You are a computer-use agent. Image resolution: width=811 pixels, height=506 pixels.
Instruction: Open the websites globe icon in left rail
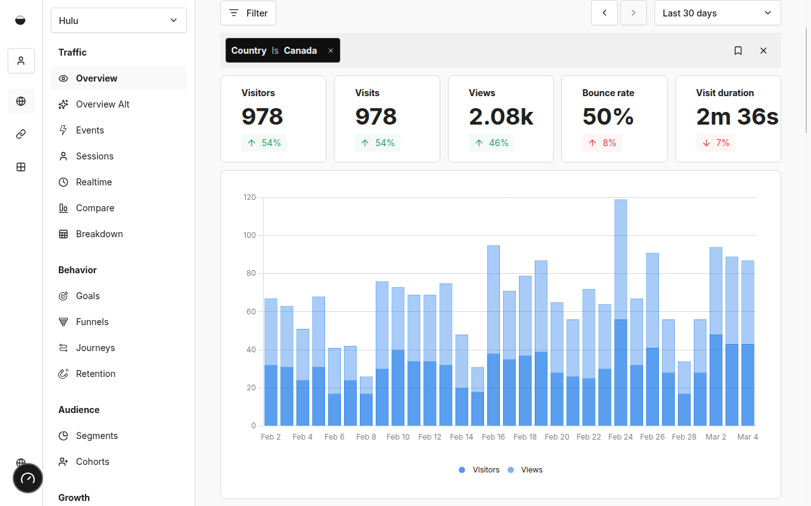tap(21, 101)
